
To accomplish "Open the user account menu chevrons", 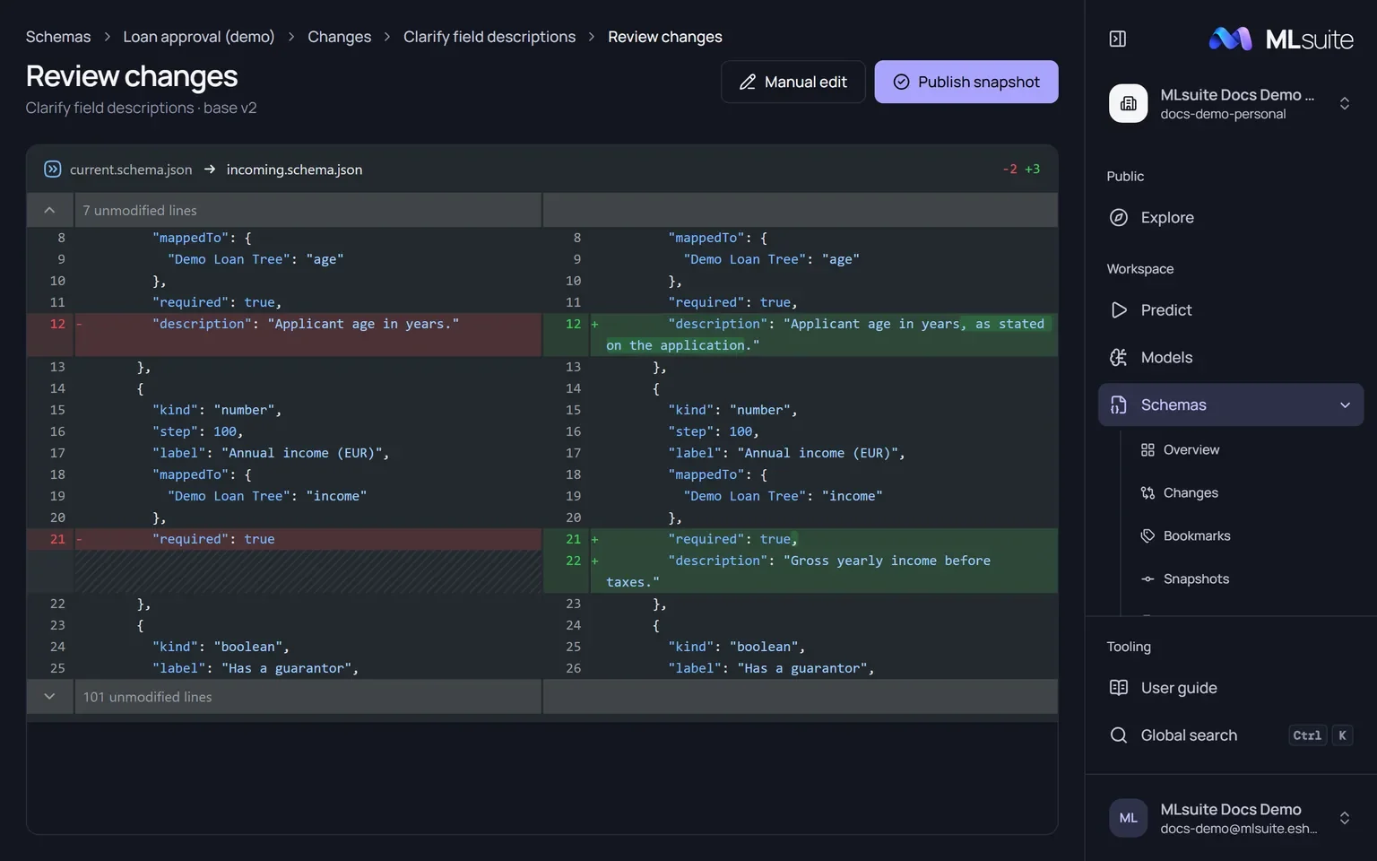I will (x=1345, y=818).
